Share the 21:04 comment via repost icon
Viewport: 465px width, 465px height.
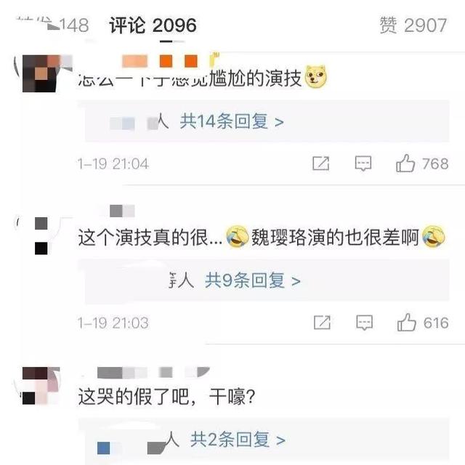(321, 163)
